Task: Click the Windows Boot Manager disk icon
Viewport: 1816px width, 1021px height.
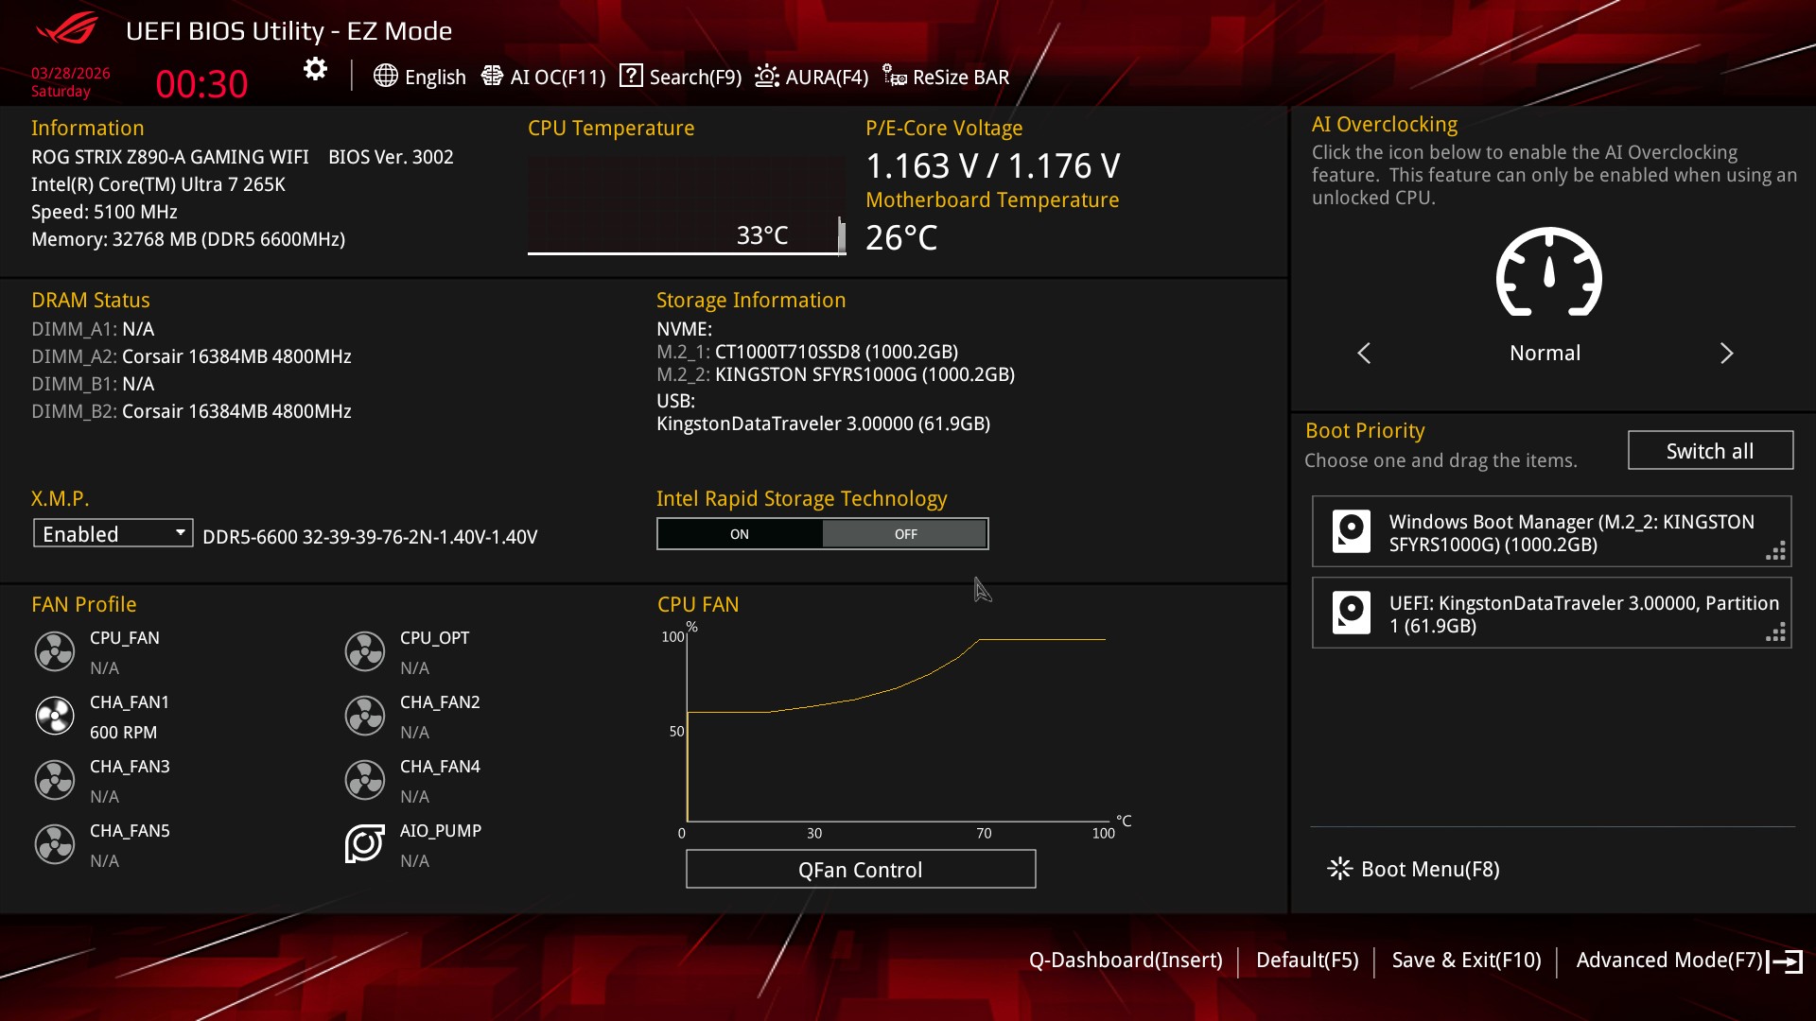Action: pos(1351,531)
